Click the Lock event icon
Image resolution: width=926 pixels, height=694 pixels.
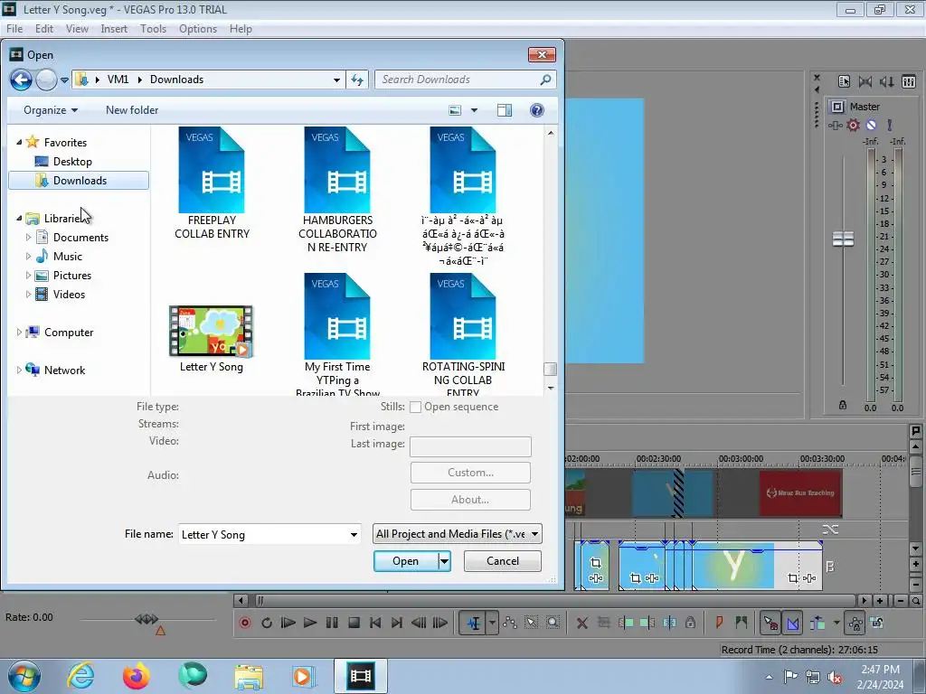point(690,623)
